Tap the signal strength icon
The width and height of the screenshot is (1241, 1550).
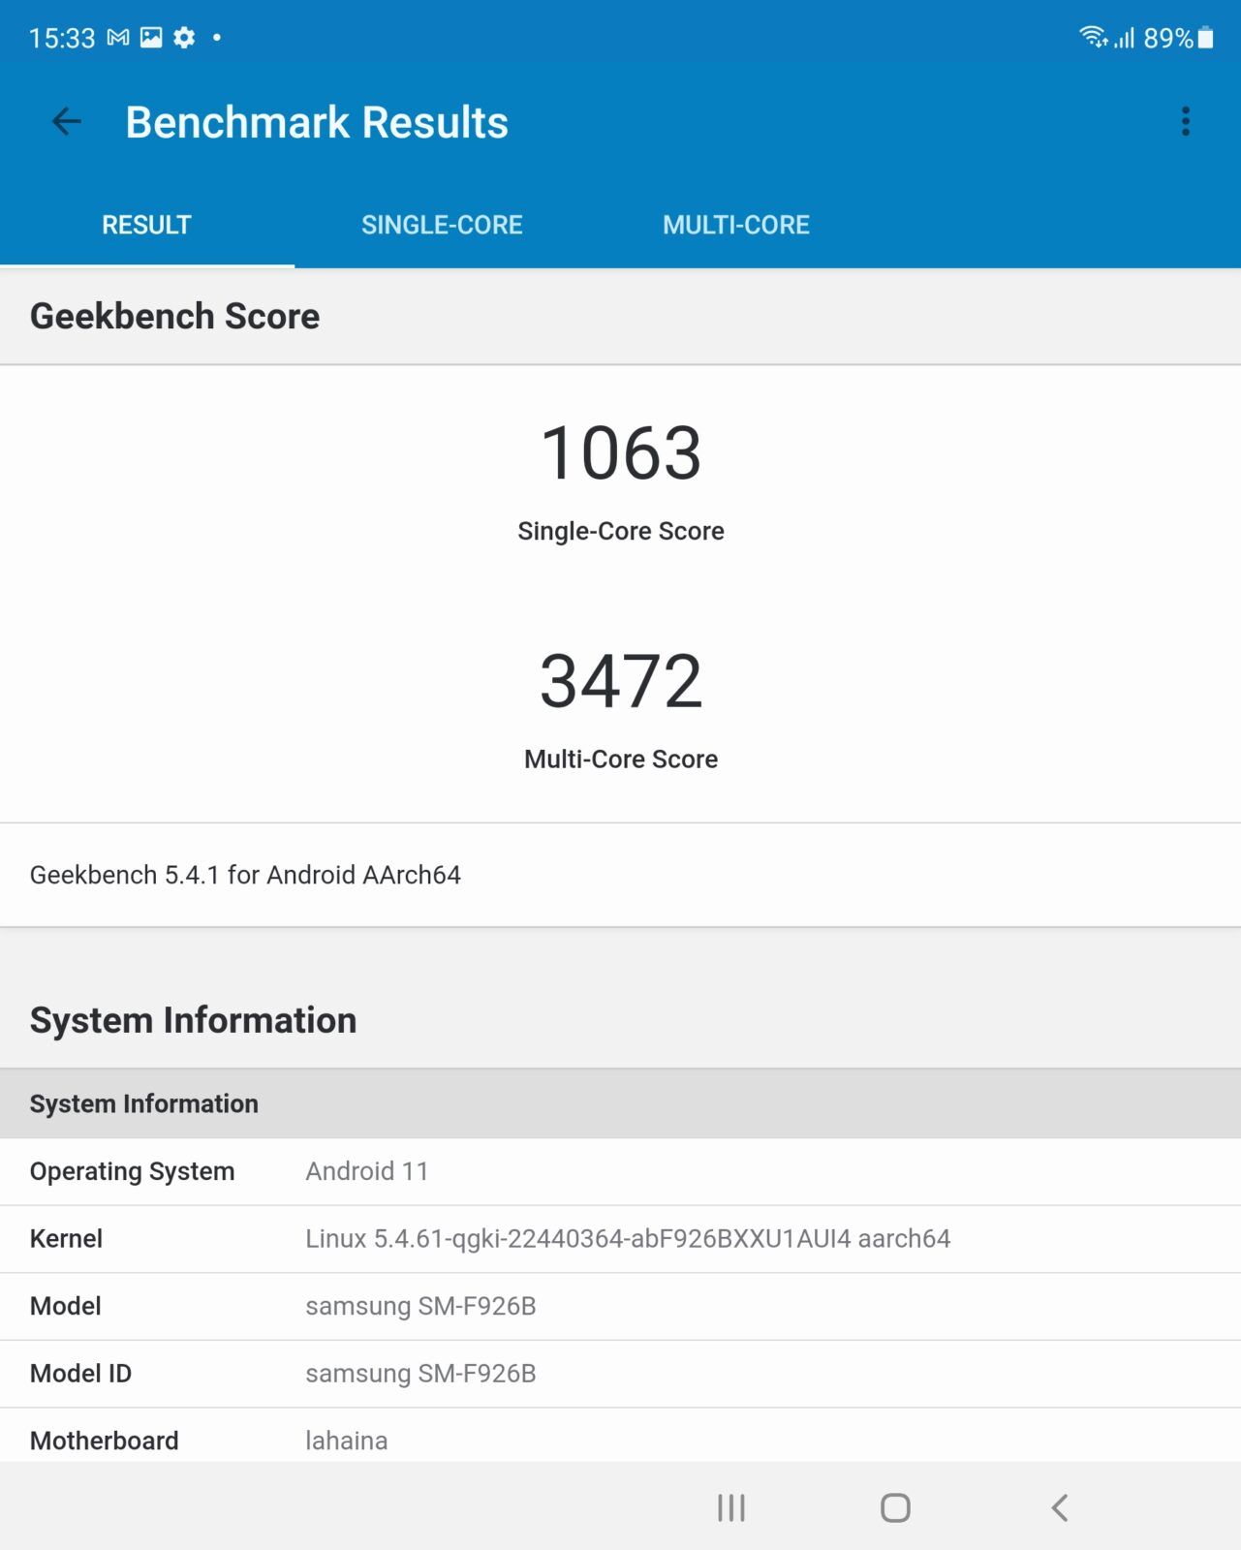coord(1124,38)
